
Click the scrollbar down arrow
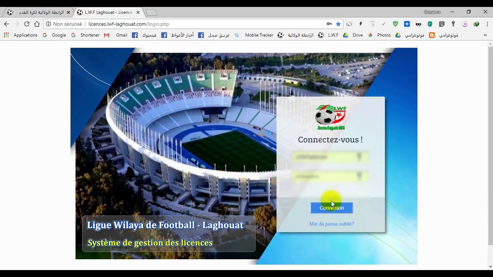[490, 267]
